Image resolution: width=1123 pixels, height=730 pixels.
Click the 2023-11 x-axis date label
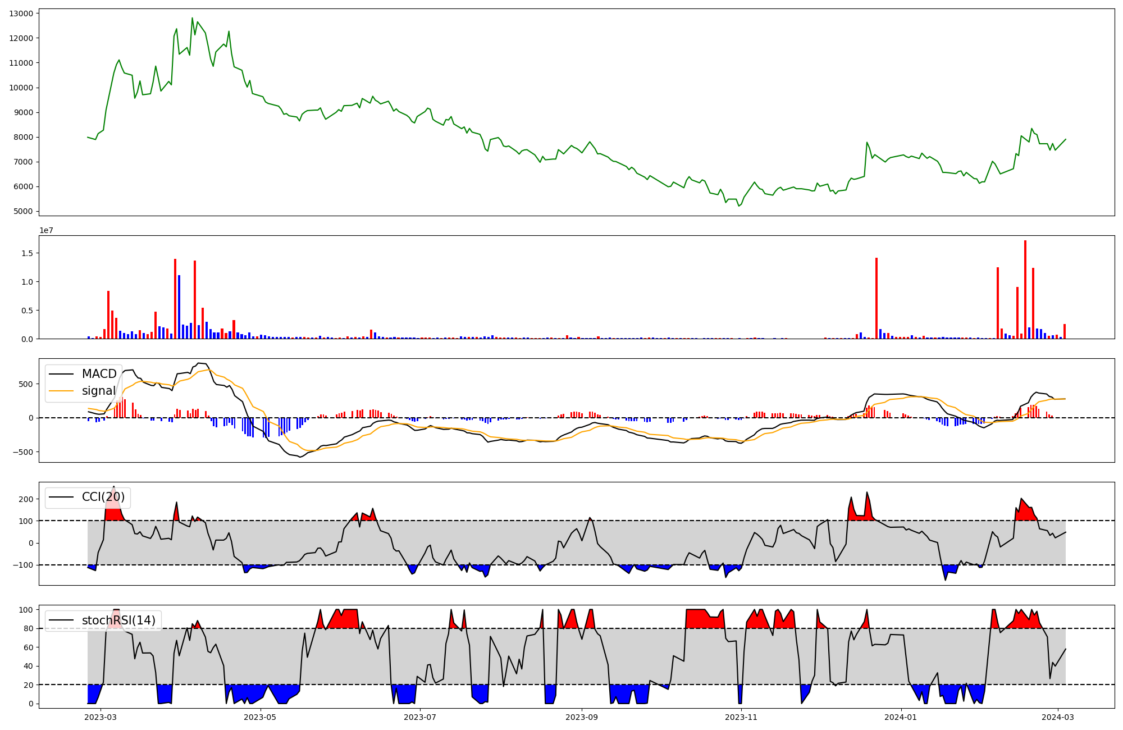tap(741, 717)
